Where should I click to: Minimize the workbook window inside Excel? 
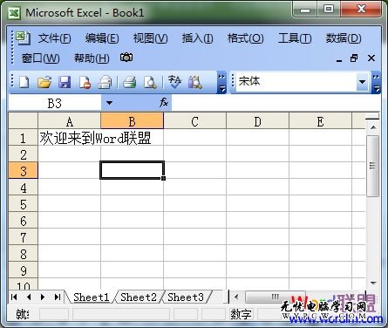[339, 59]
